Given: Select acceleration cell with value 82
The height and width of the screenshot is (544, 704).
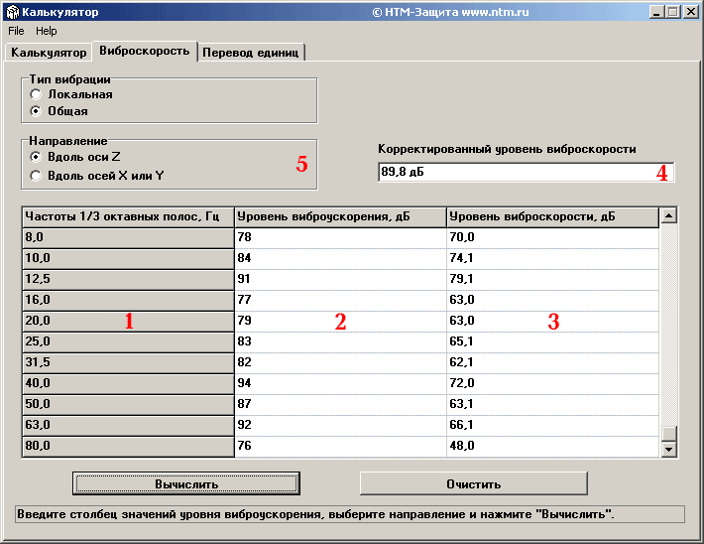Looking at the screenshot, I should pos(340,363).
